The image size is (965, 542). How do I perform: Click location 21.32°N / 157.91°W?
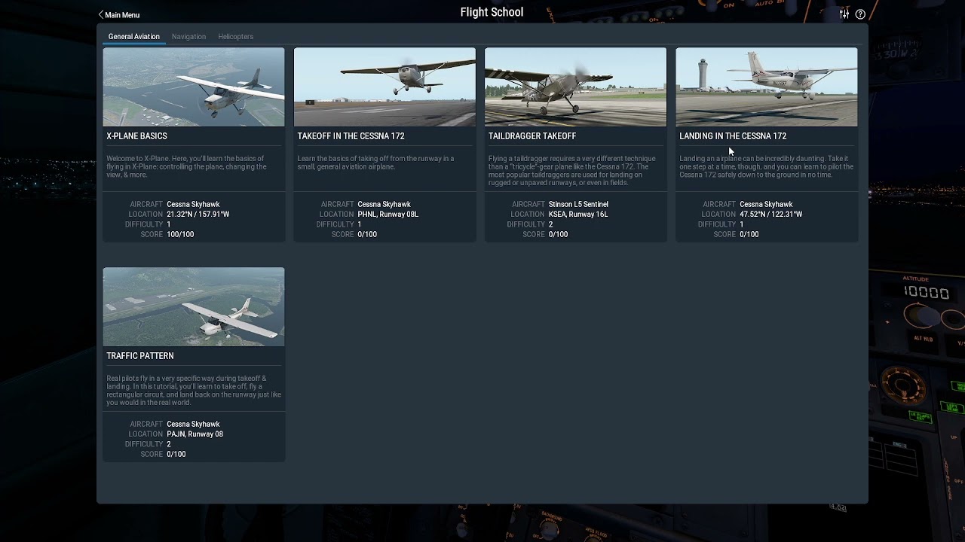point(198,215)
